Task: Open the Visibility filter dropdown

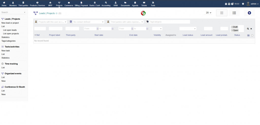Action: click(157, 29)
